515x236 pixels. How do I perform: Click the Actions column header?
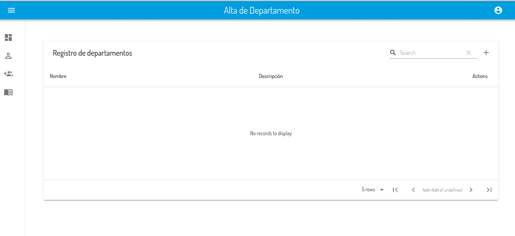coord(480,76)
